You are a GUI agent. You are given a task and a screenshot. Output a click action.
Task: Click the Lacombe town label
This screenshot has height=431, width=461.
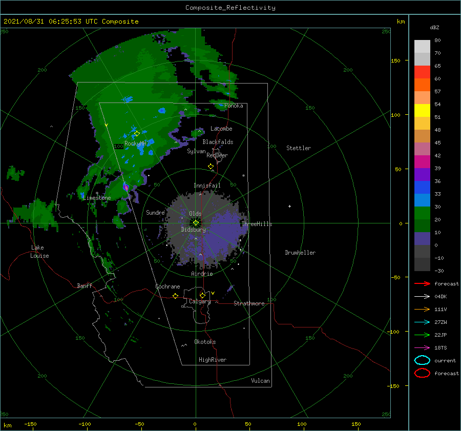coord(221,129)
